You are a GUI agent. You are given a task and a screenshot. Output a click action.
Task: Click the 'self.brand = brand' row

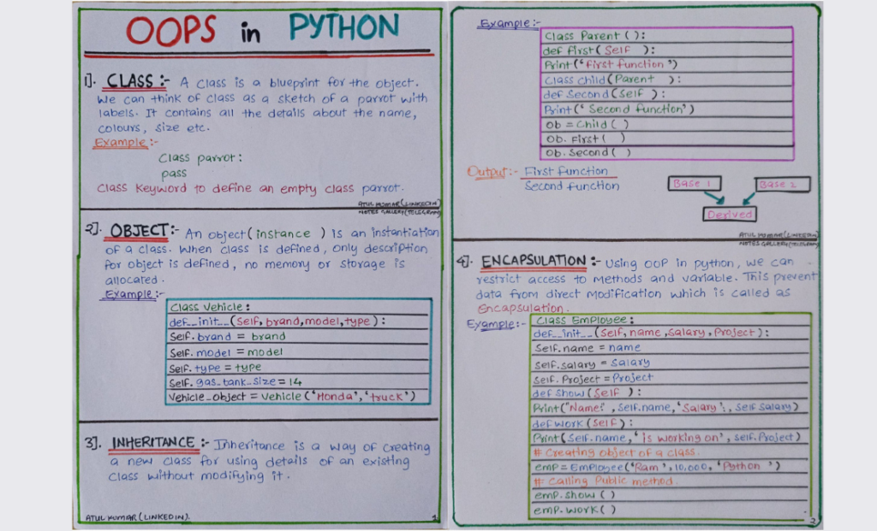(x=299, y=337)
